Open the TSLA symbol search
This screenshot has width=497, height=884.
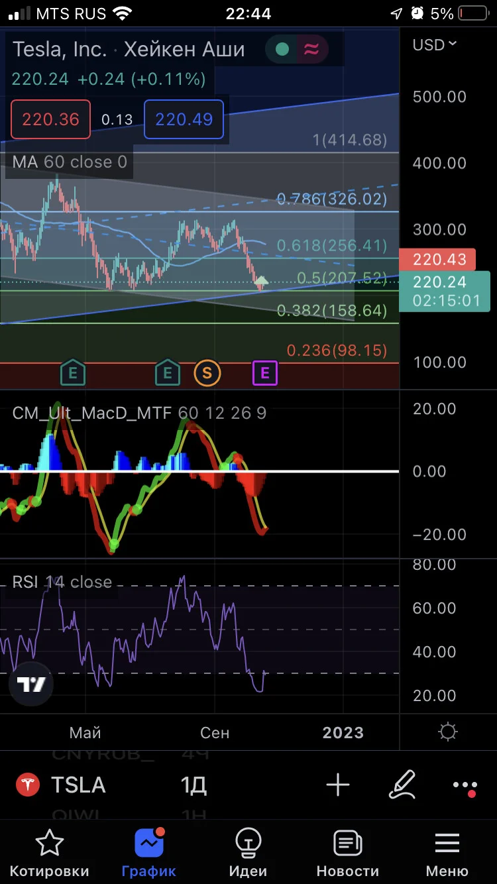(78, 785)
